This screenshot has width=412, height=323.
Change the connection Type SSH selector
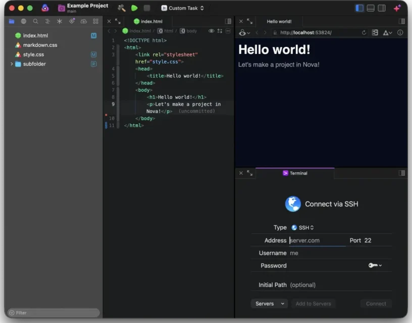303,228
